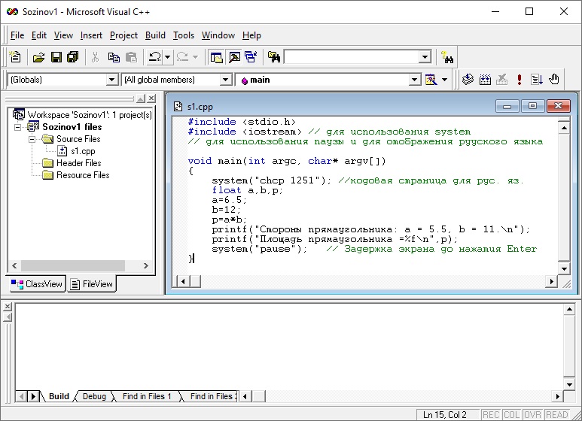Image resolution: width=582 pixels, height=421 pixels.
Task: Select the Build output tab
Action: (59, 396)
